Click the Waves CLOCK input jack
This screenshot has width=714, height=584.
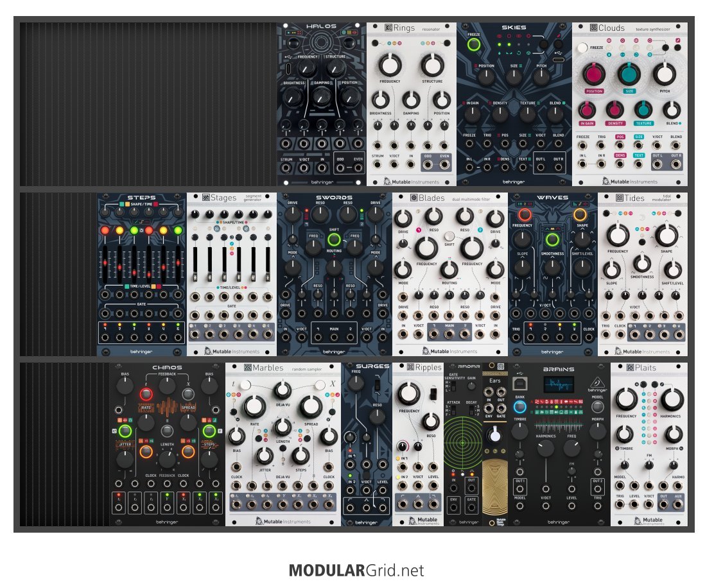(589, 338)
